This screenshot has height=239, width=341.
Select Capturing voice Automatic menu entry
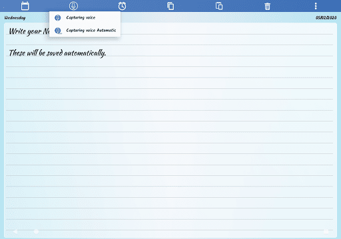pyautogui.click(x=85, y=31)
